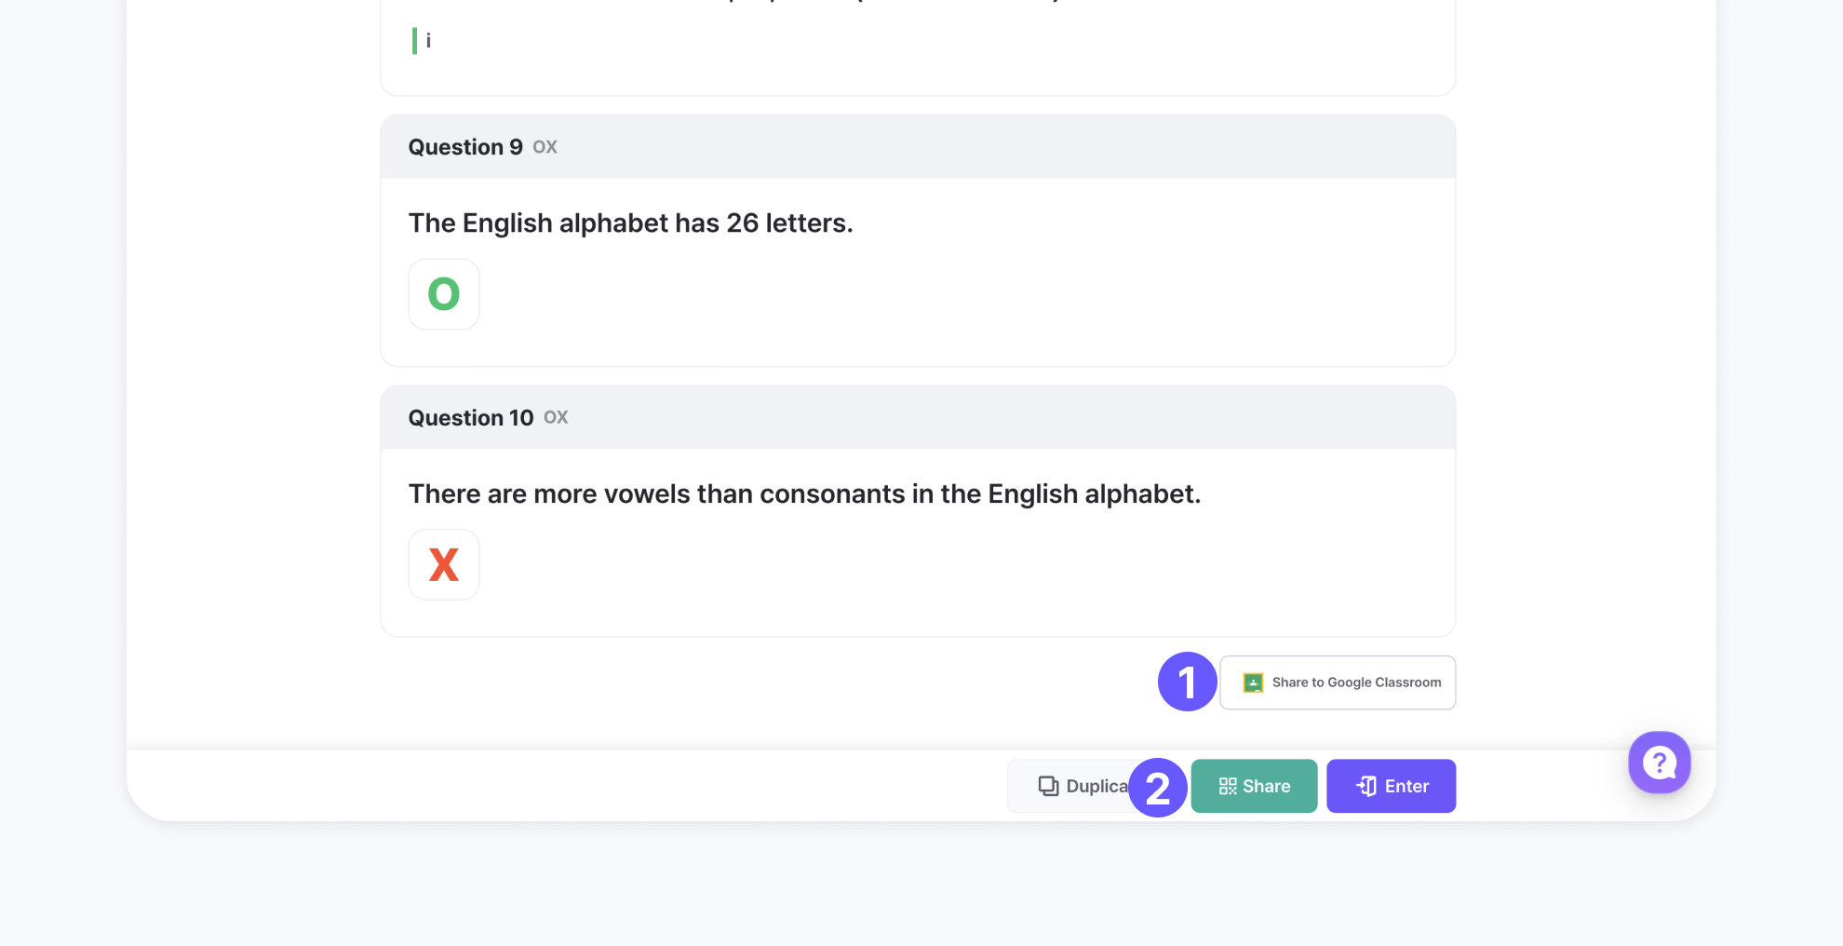The width and height of the screenshot is (1843, 946).
Task: Click the "i" answer beside the green bar
Action: click(x=428, y=41)
